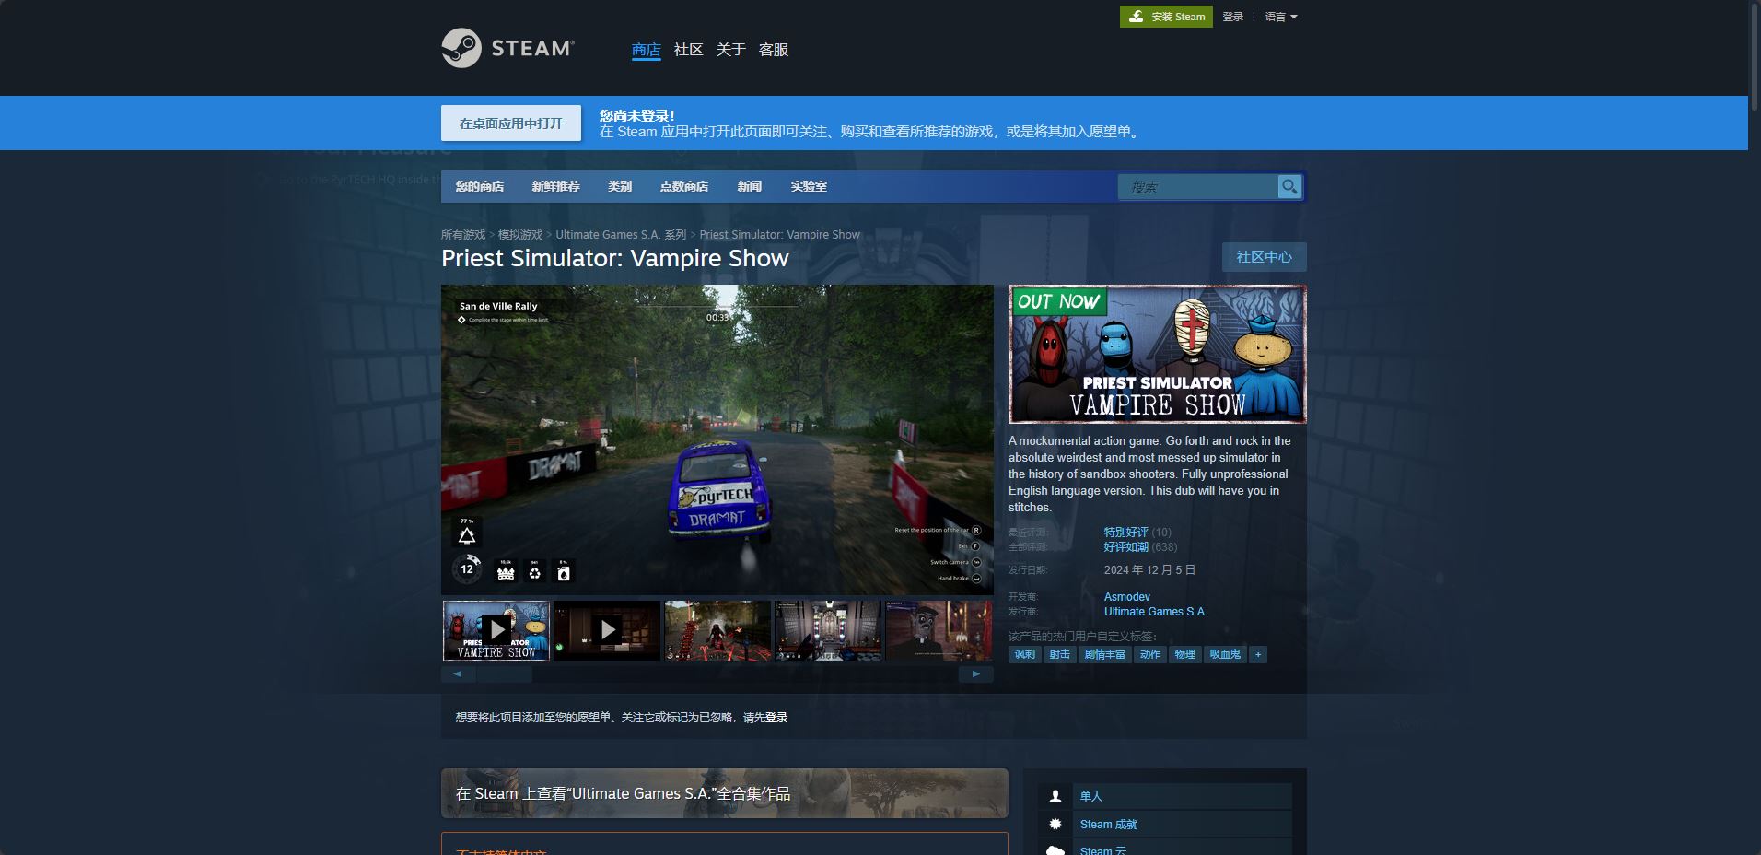Click the 所有游戏 breadcrumb link
Viewport: 1761px width, 855px height.
pyautogui.click(x=463, y=235)
